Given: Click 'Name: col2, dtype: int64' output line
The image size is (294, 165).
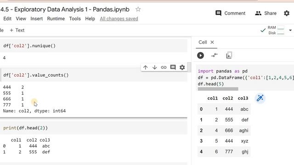Looking at the screenshot, I should (34, 111).
